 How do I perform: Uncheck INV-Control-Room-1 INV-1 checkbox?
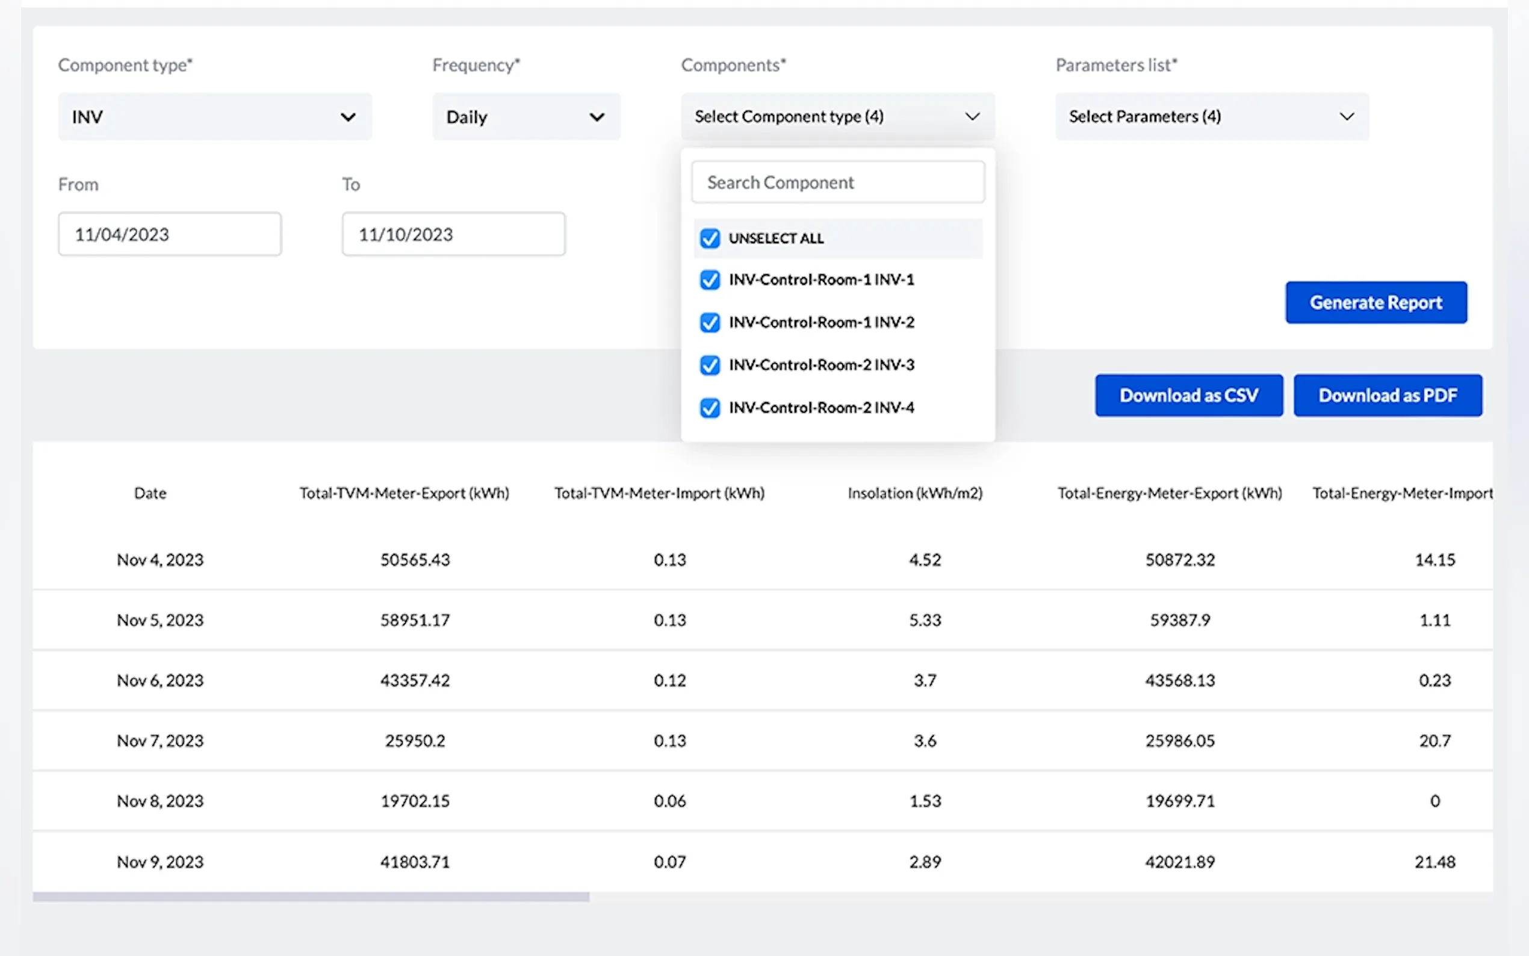coord(710,280)
